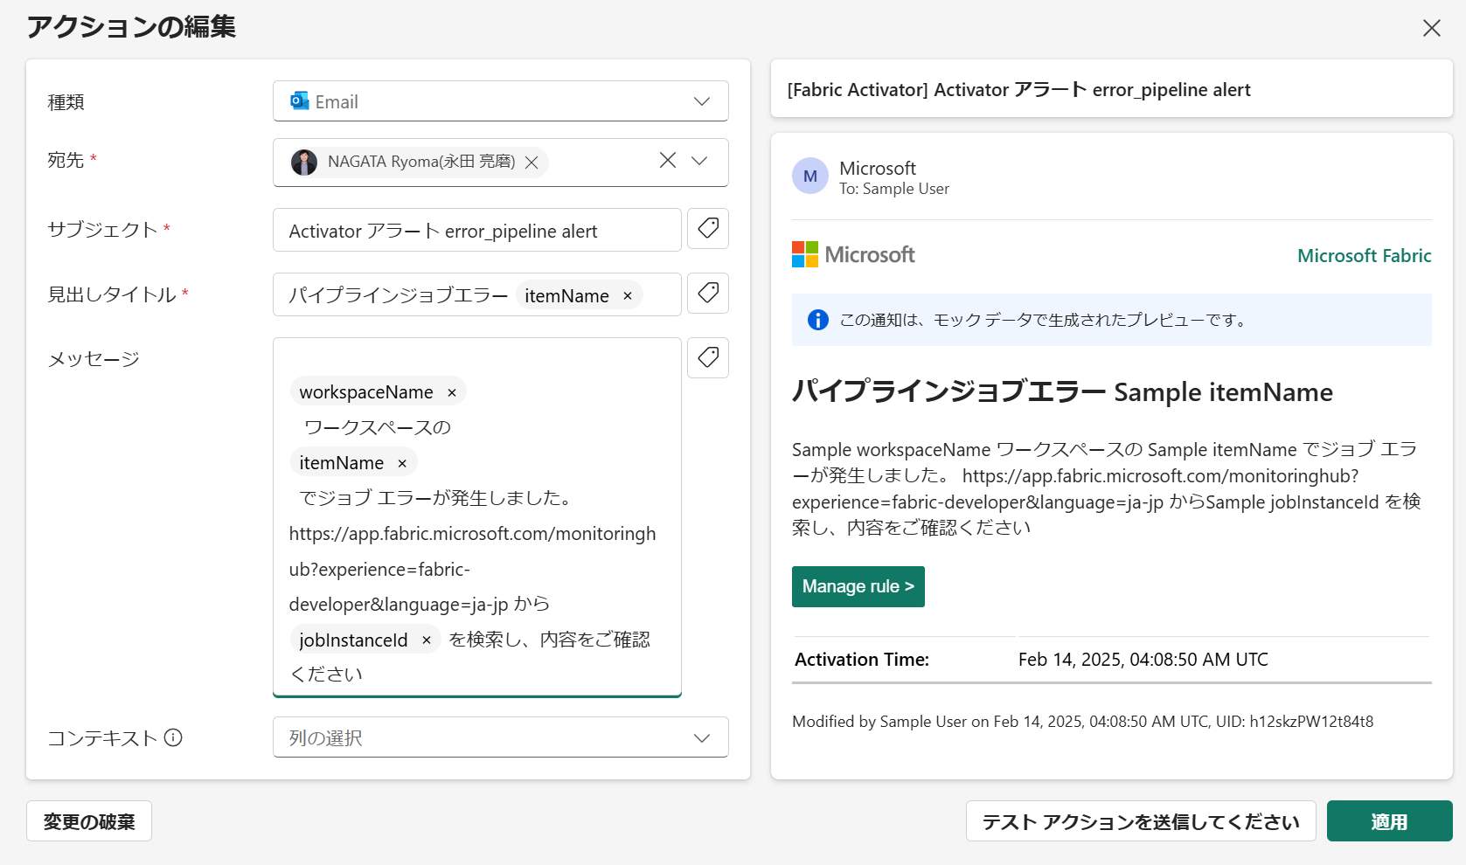Image resolution: width=1466 pixels, height=865 pixels.
Task: Click the mock data preview notice text
Action: tap(1045, 320)
